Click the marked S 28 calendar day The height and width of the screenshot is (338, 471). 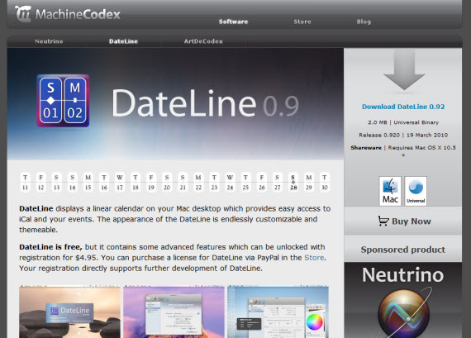click(293, 182)
